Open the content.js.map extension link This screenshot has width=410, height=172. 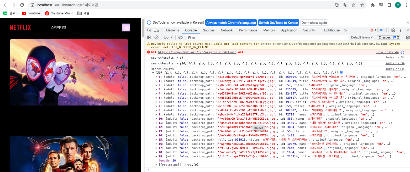[x=324, y=44]
